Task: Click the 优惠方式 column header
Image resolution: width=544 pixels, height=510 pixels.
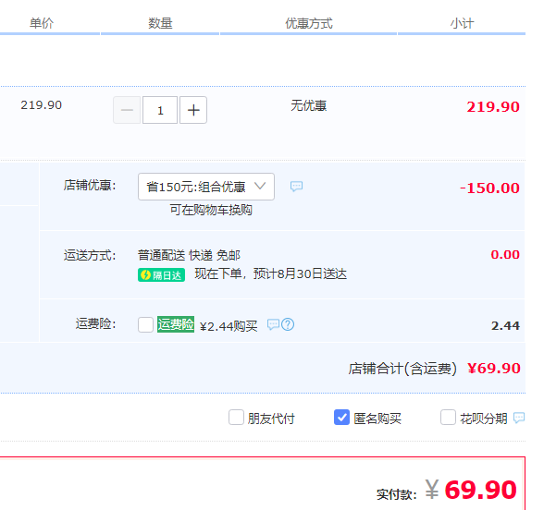Action: (x=309, y=23)
